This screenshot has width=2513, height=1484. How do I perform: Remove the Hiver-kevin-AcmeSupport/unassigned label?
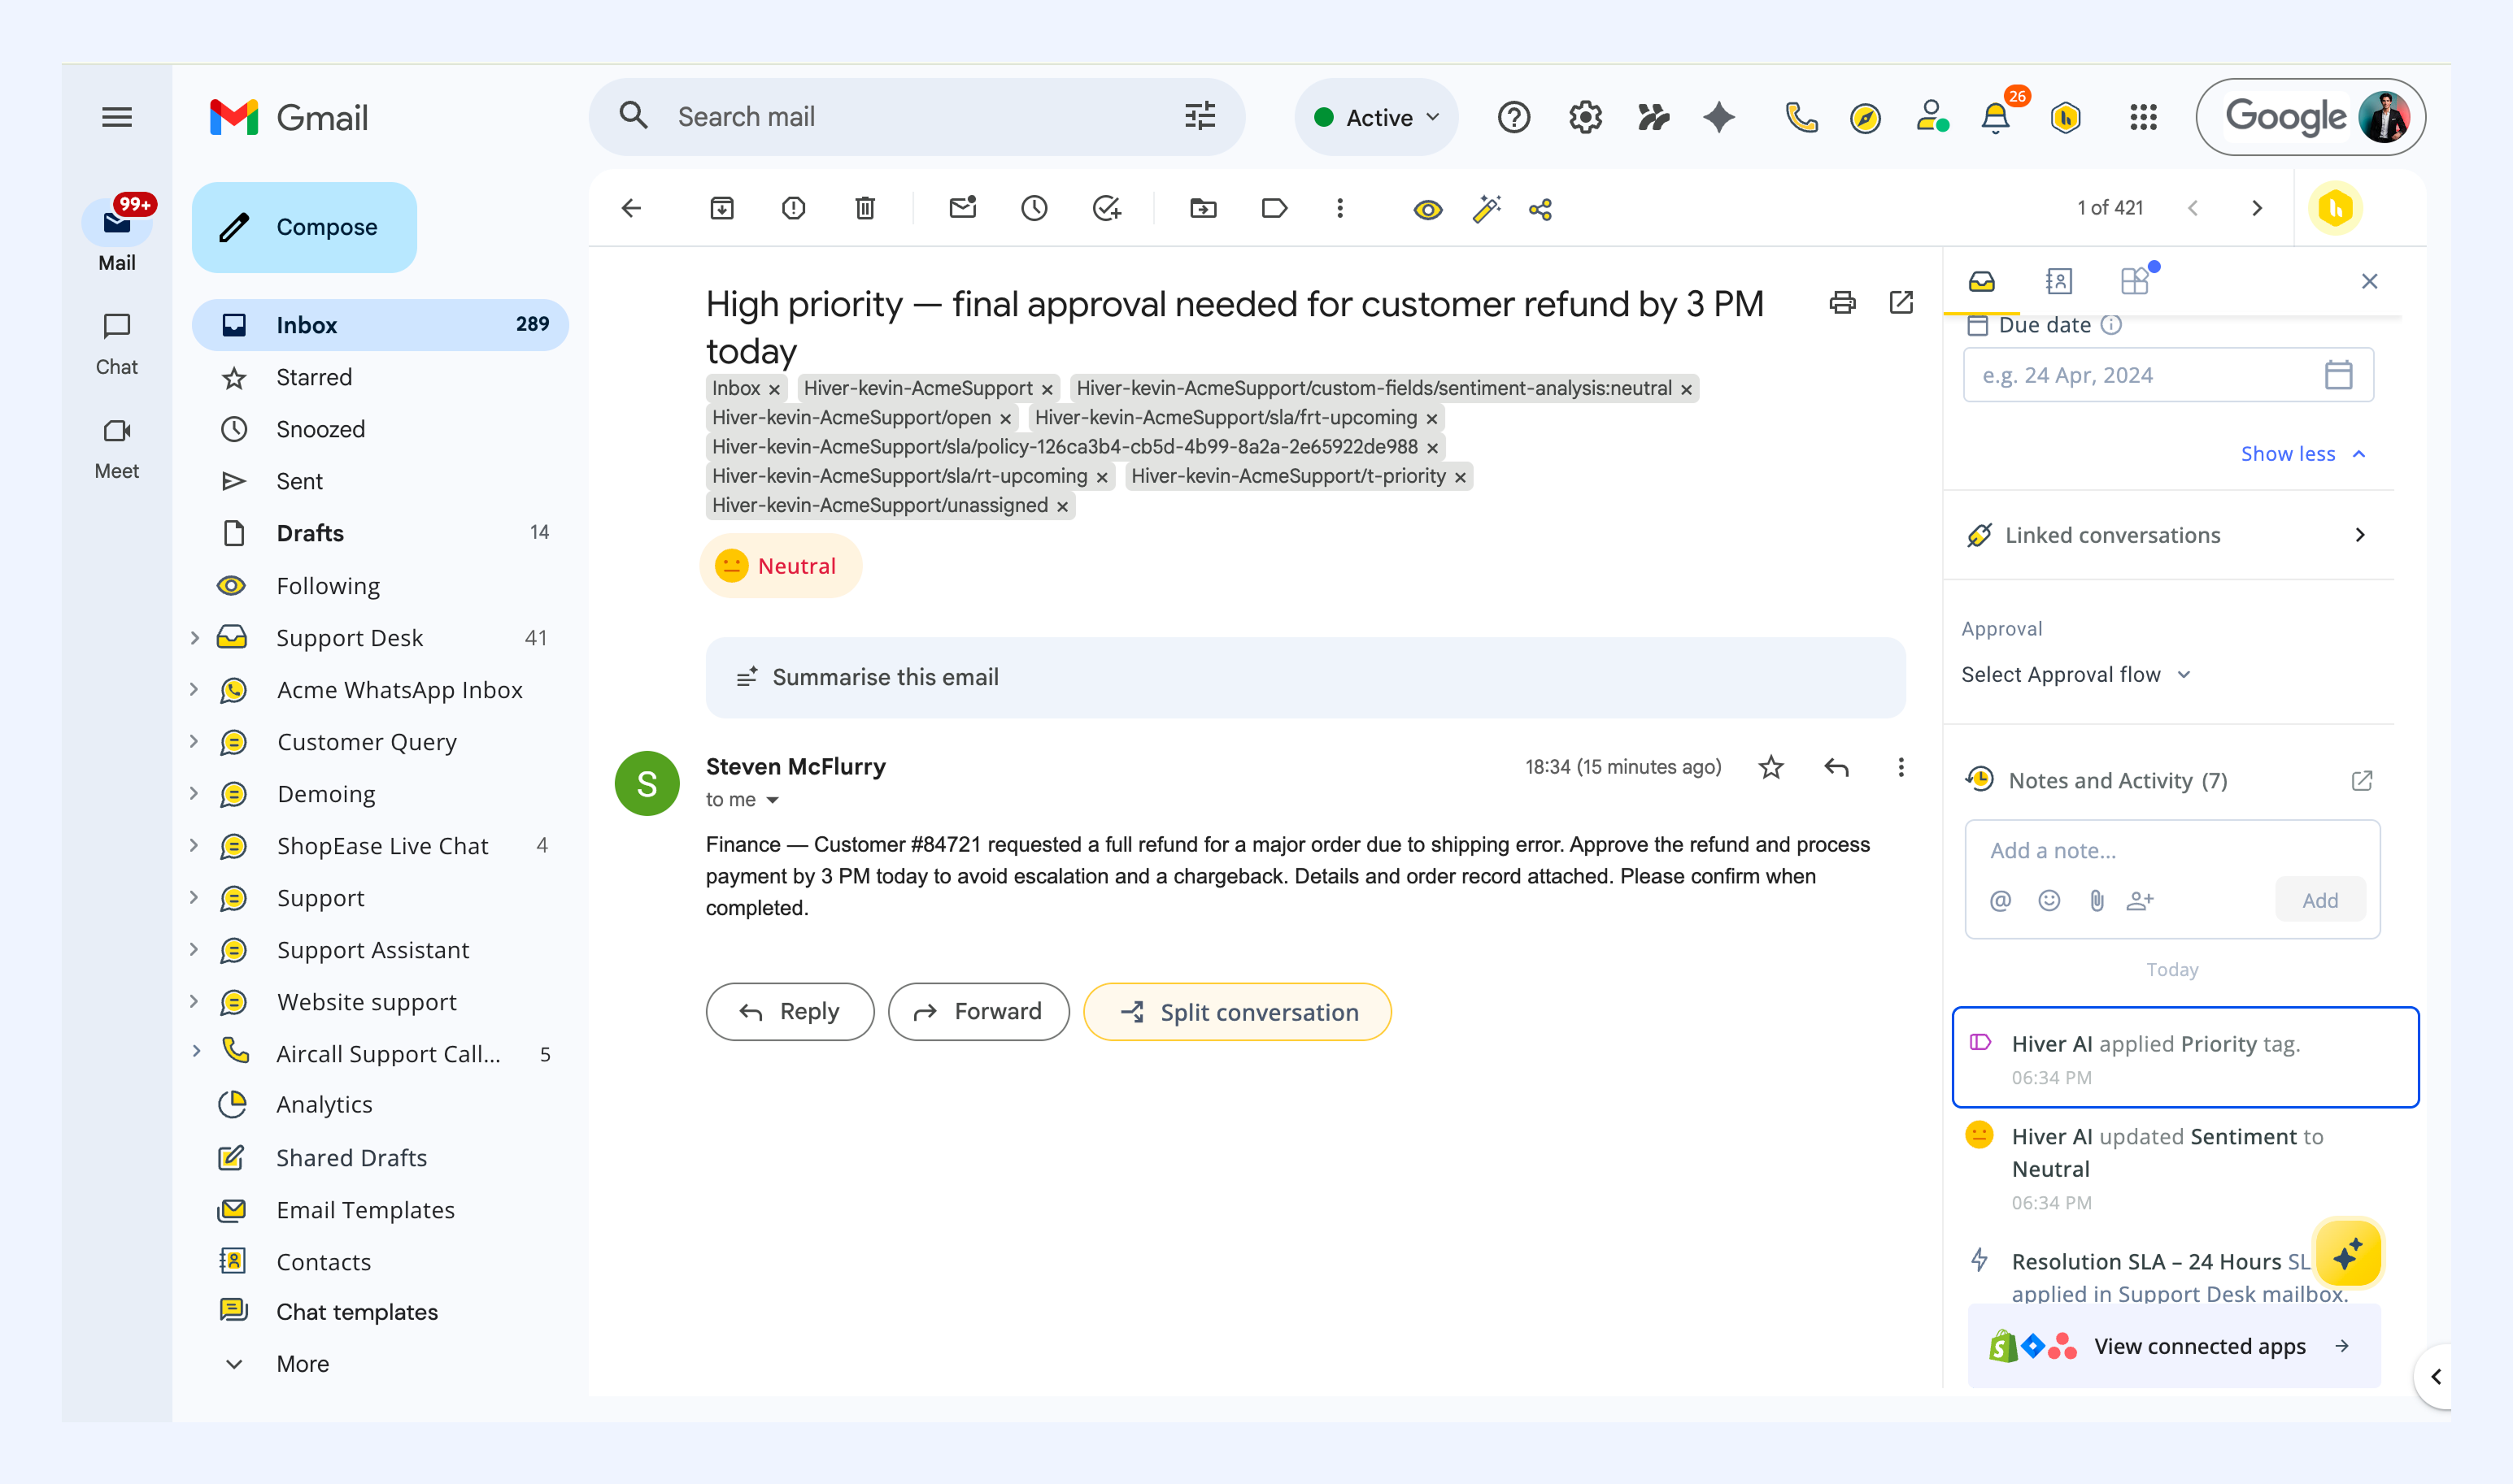[1062, 507]
